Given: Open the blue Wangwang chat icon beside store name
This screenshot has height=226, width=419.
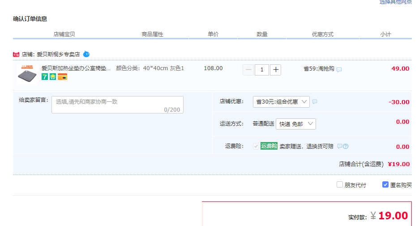Looking at the screenshot, I should coord(86,54).
